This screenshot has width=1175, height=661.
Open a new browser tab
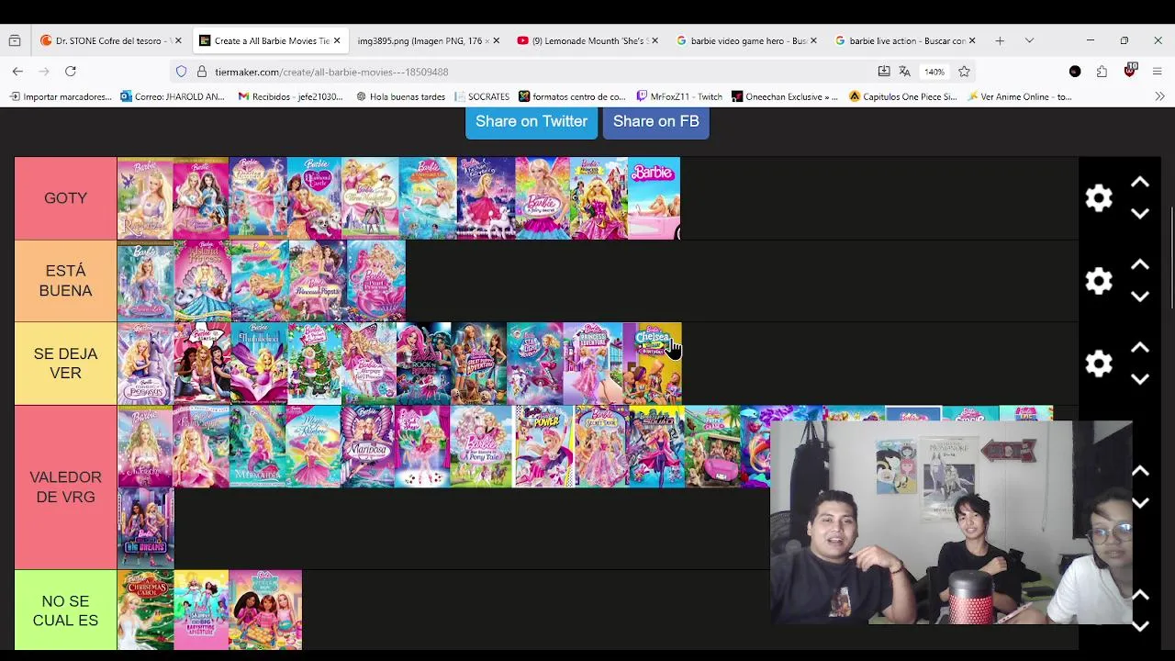click(x=1000, y=40)
